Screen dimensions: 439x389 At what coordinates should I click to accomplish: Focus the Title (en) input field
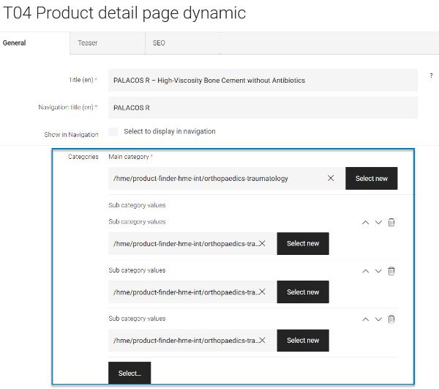tap(263, 81)
